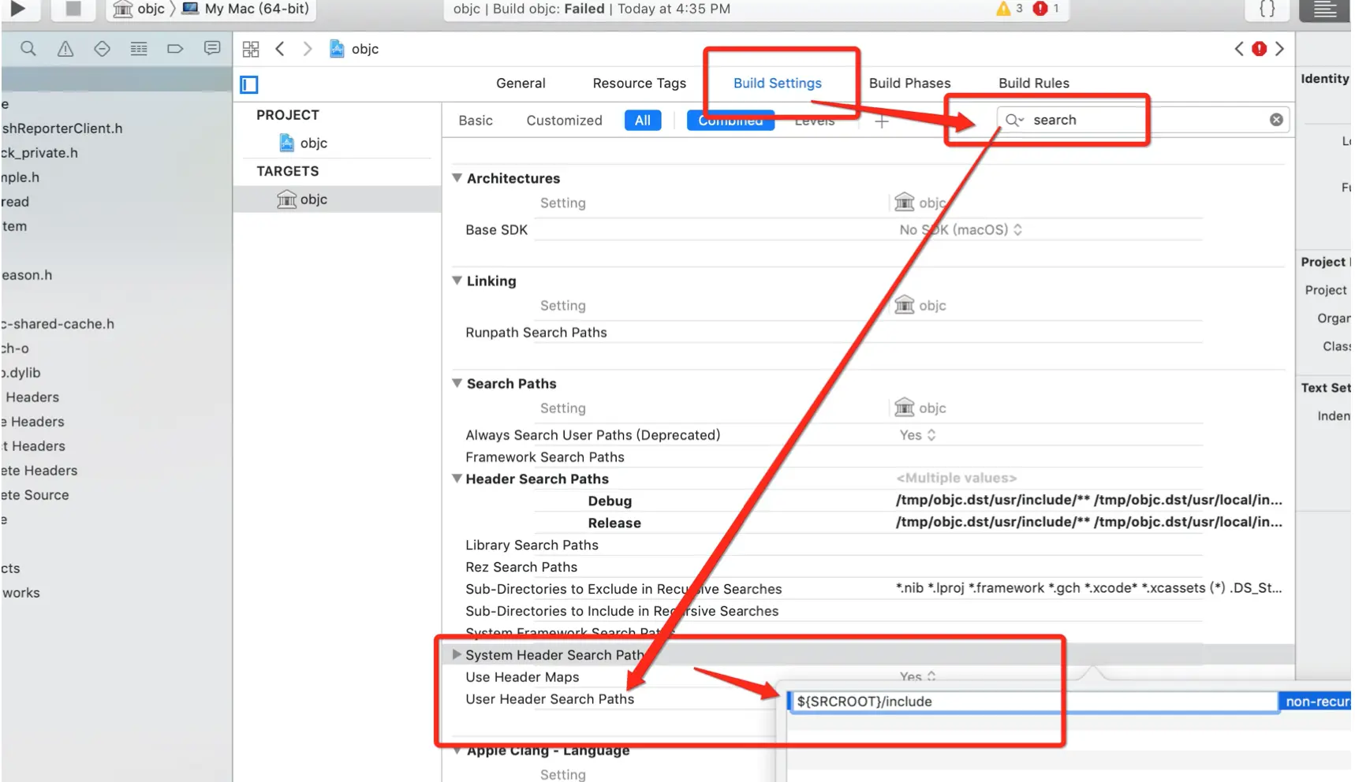Show the standard editor lines button

click(1325, 9)
